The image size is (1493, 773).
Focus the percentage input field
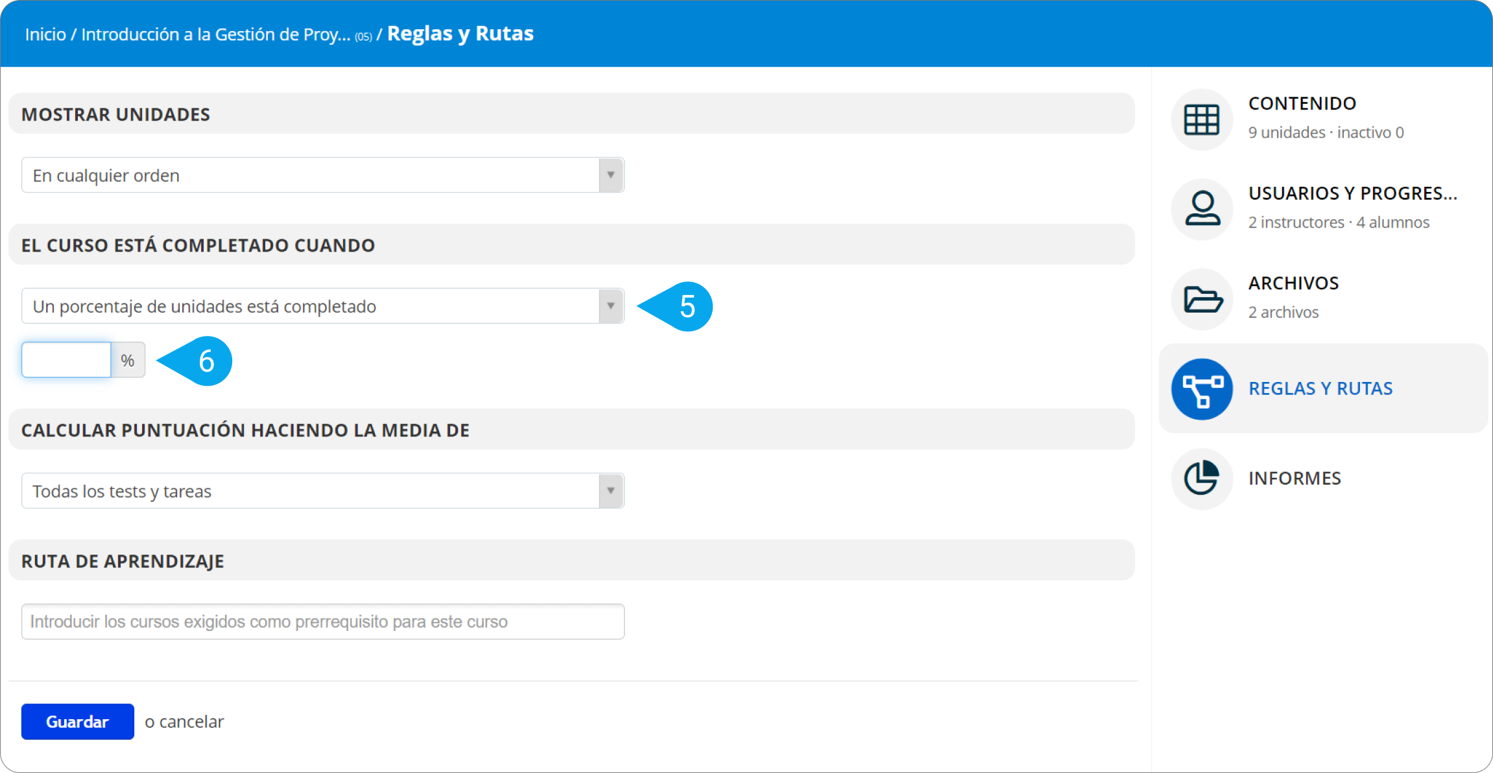[x=66, y=360]
